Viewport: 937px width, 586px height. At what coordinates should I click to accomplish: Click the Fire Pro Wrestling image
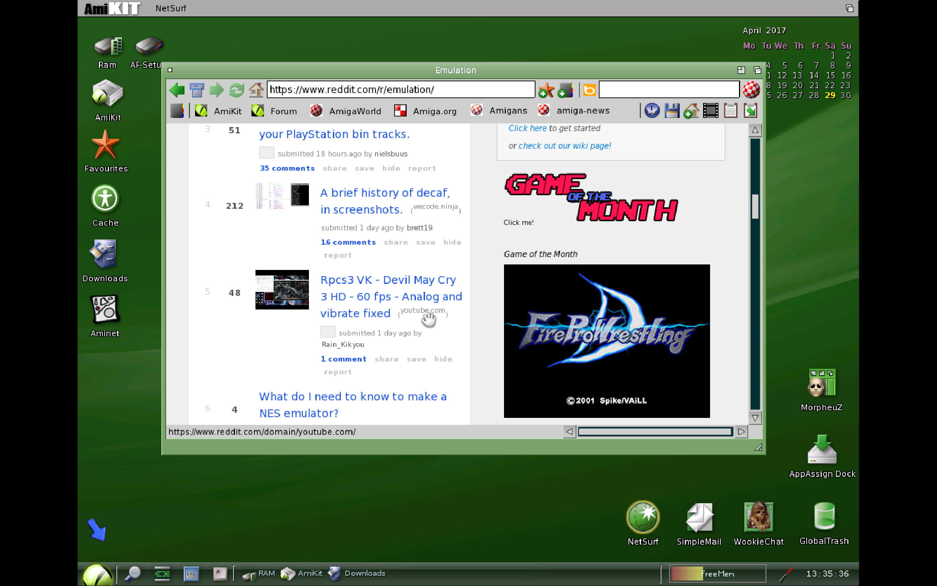point(607,341)
